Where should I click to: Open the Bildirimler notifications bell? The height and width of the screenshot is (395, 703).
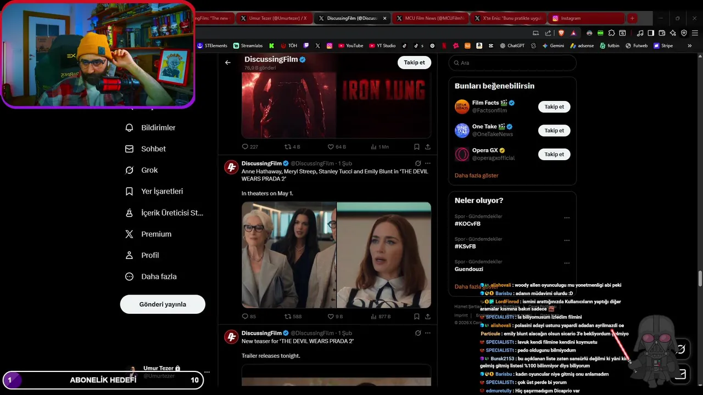[x=150, y=127]
